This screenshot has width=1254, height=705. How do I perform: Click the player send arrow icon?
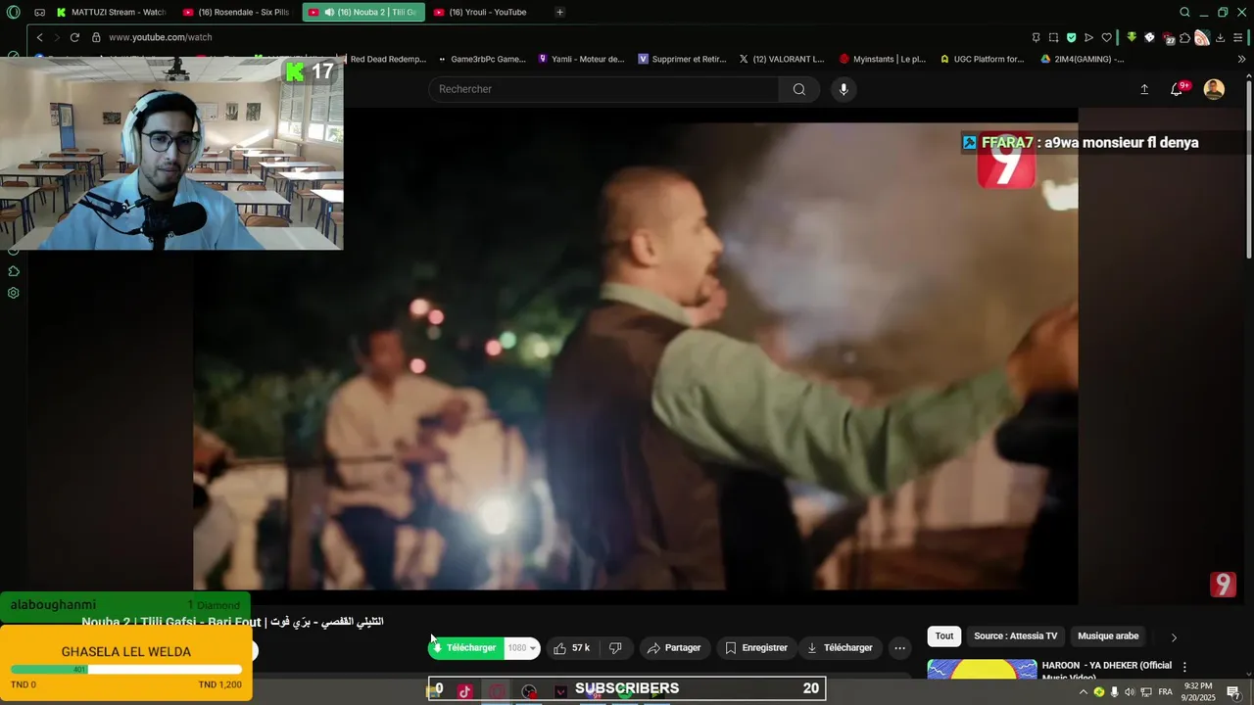coord(1088,37)
